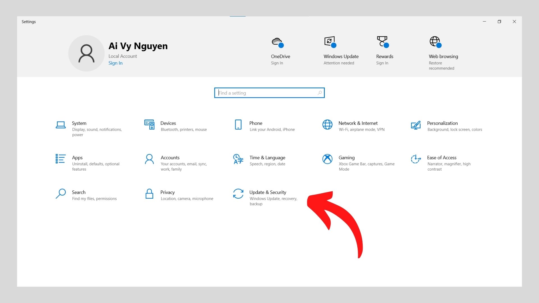Restore down the Settings window
539x303 pixels.
coord(499,22)
